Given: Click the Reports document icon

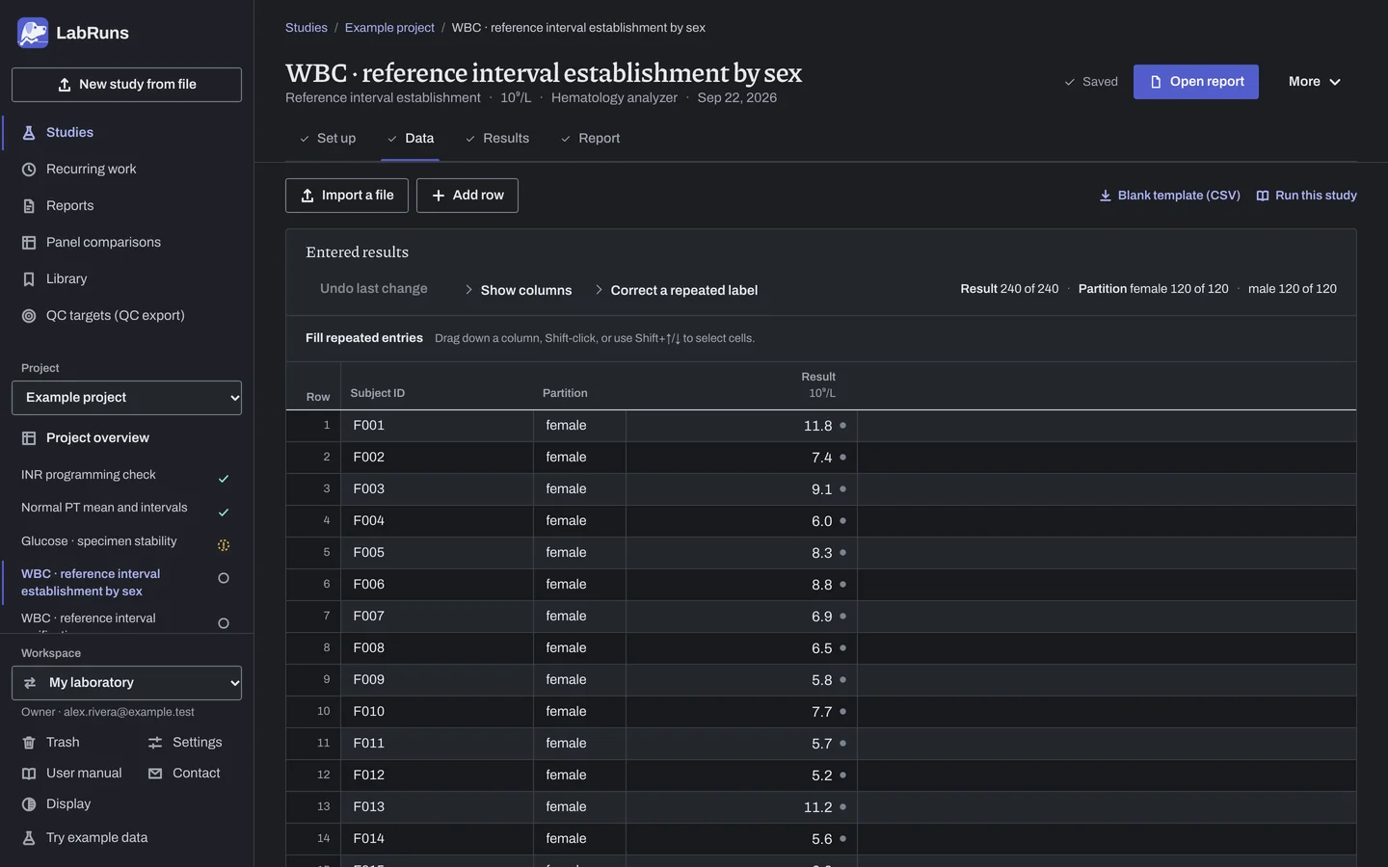Looking at the screenshot, I should pos(29,206).
